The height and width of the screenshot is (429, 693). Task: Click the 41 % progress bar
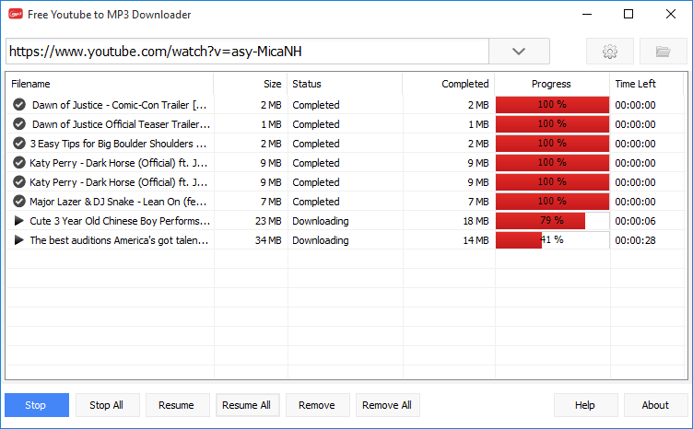click(552, 240)
